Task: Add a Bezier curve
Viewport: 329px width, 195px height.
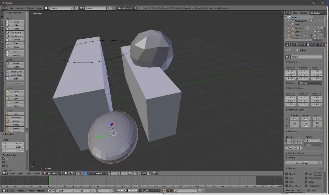Action: click(15, 63)
